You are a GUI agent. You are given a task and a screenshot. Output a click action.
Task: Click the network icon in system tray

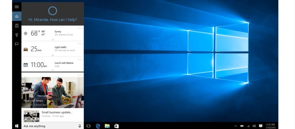pos(248,126)
